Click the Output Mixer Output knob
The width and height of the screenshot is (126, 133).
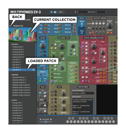109,25
